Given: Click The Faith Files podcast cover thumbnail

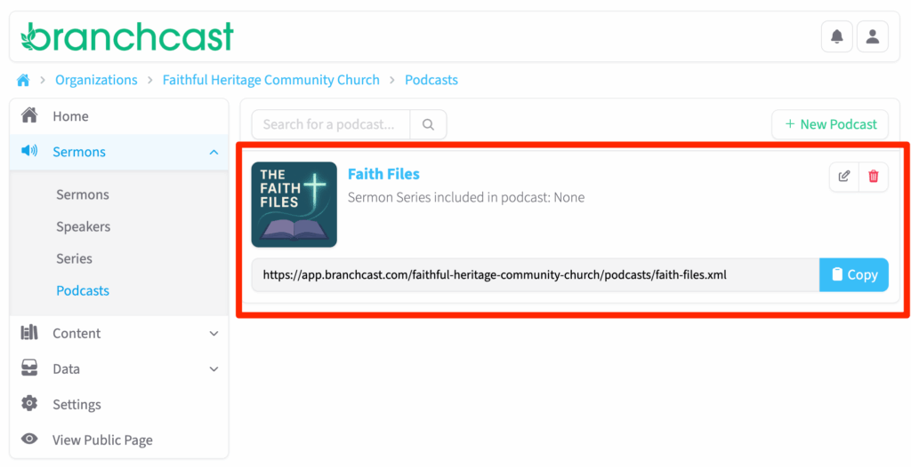Looking at the screenshot, I should pyautogui.click(x=294, y=204).
